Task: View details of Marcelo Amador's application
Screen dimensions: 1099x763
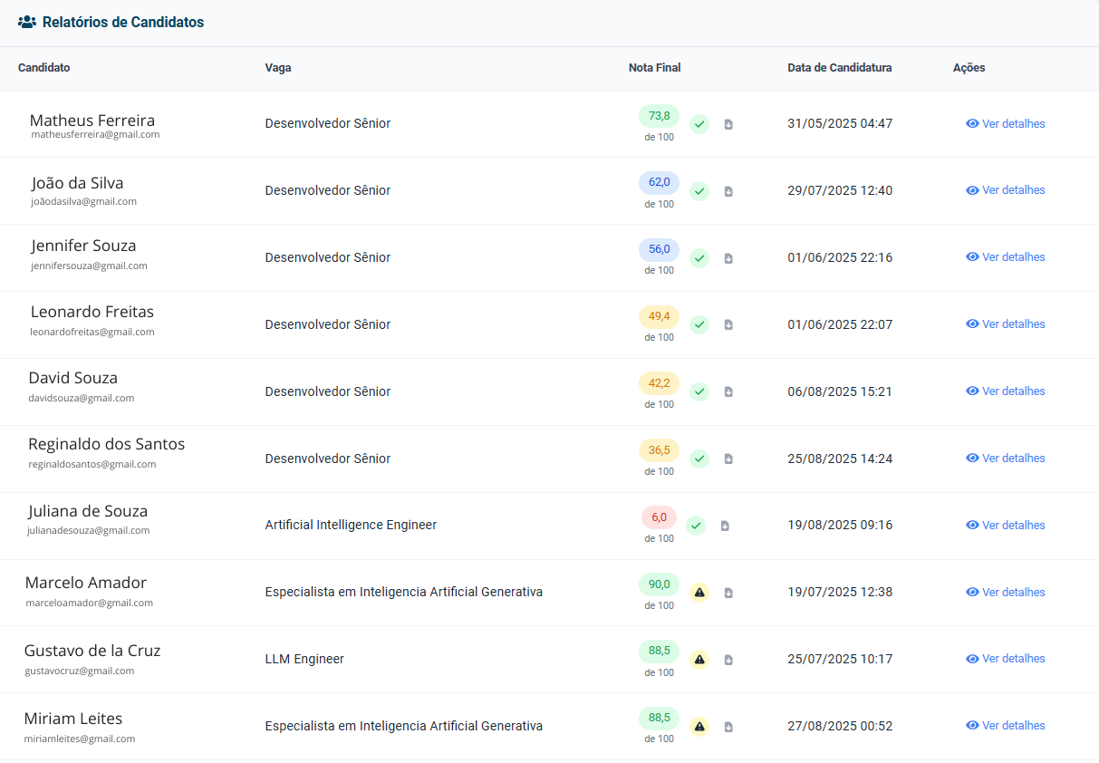Action: click(x=1006, y=593)
